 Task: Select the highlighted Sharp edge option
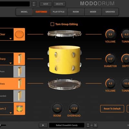click(13, 84)
